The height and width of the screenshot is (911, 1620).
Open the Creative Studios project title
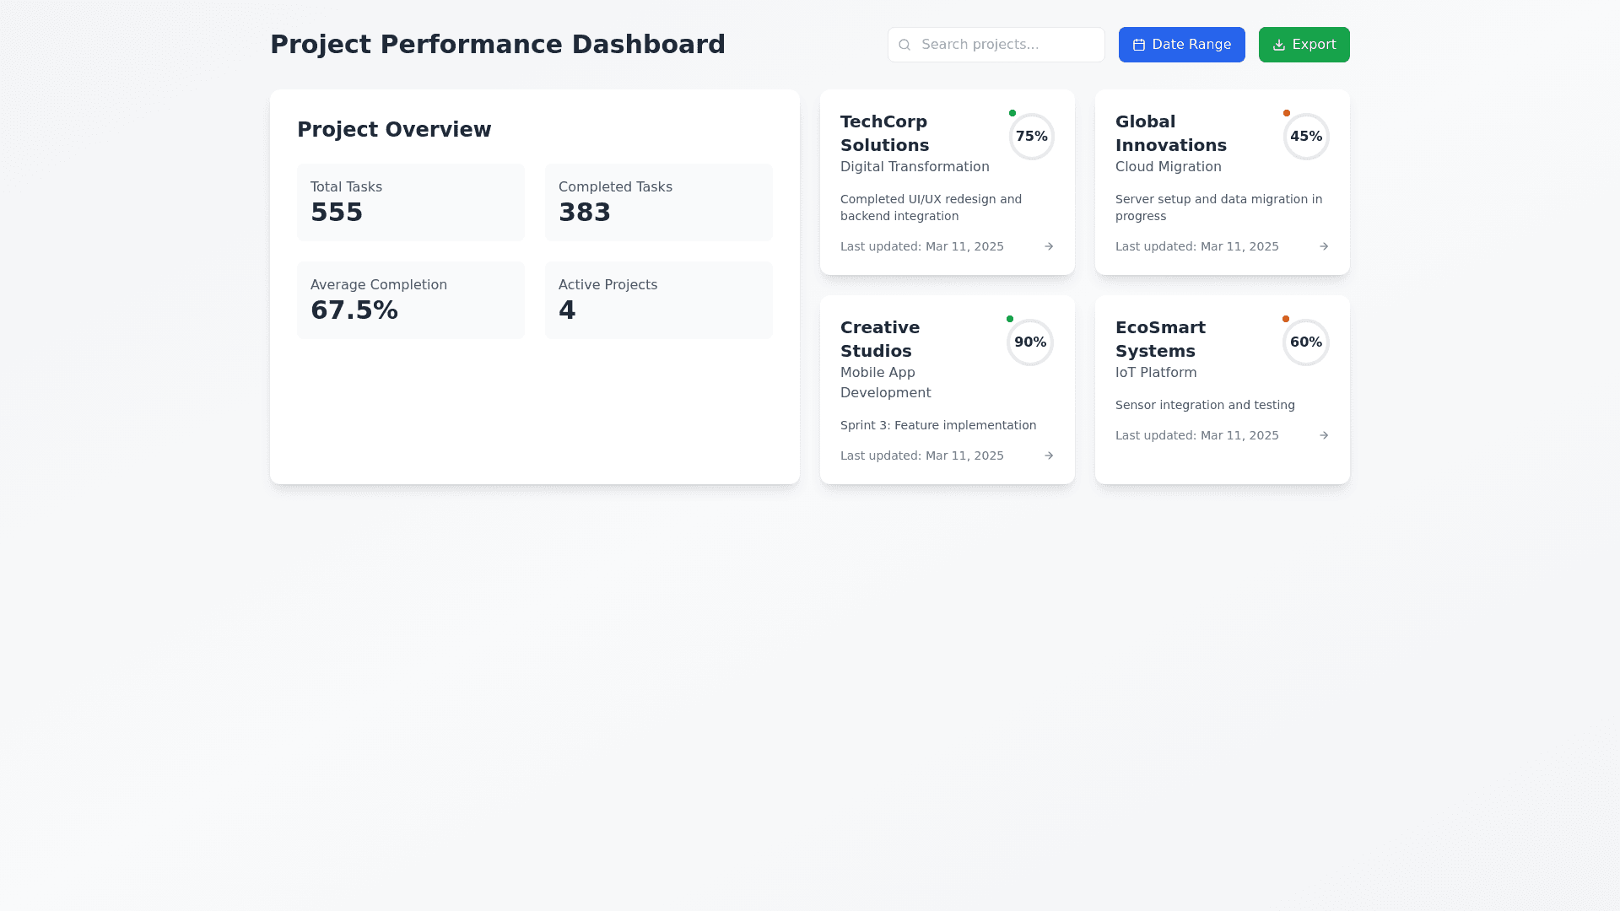tap(880, 339)
